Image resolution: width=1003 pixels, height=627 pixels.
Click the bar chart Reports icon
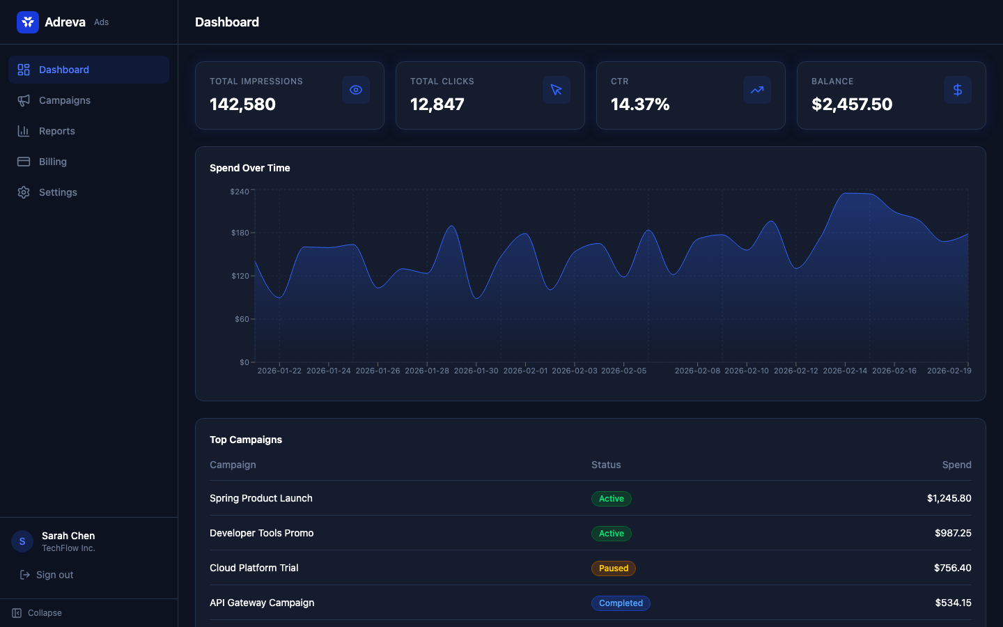(x=24, y=131)
